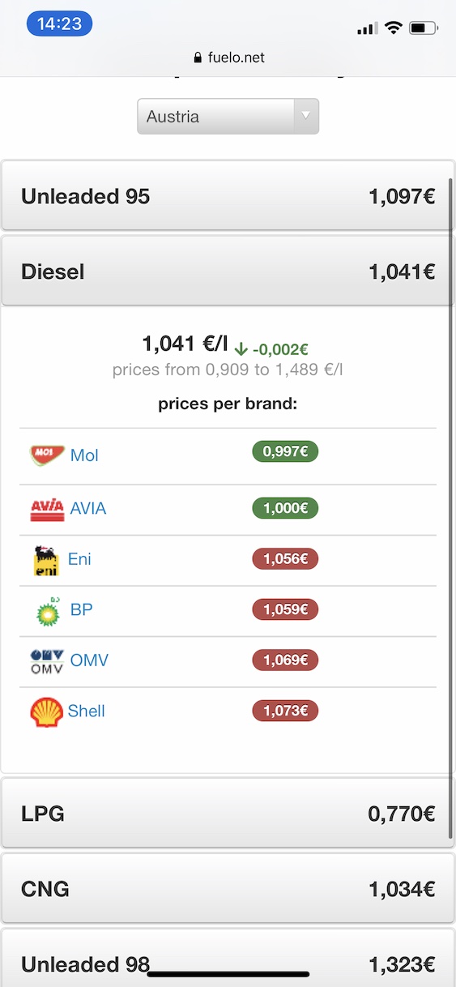
Task: Click the Eni brand logo icon
Action: click(46, 561)
